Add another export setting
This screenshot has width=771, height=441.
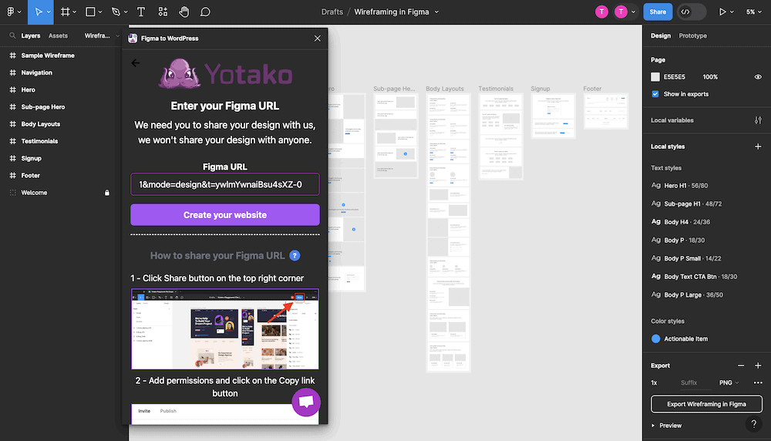[758, 365]
